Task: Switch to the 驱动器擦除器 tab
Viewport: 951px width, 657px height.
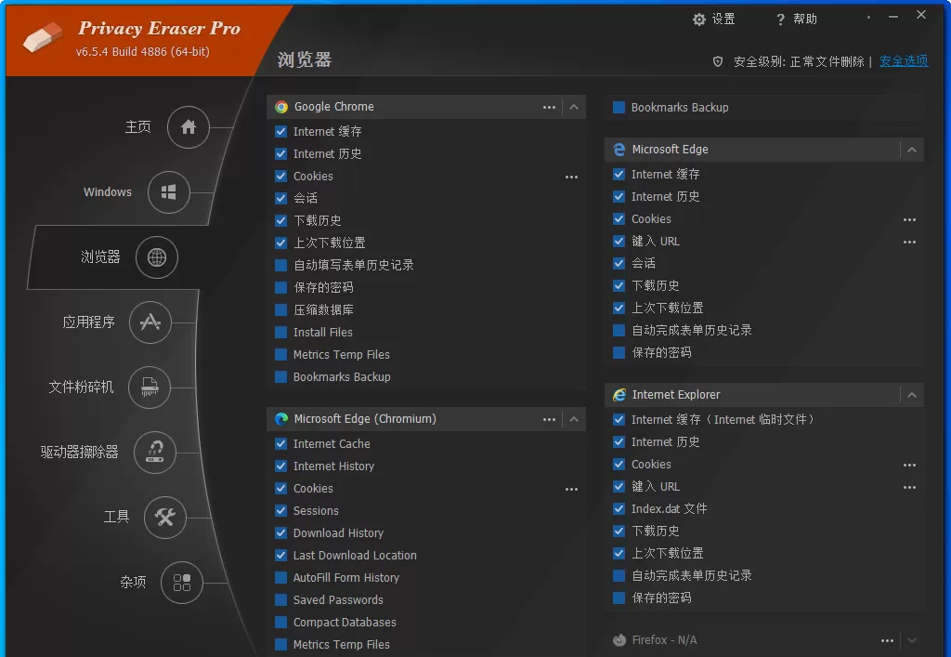Action: [x=80, y=452]
